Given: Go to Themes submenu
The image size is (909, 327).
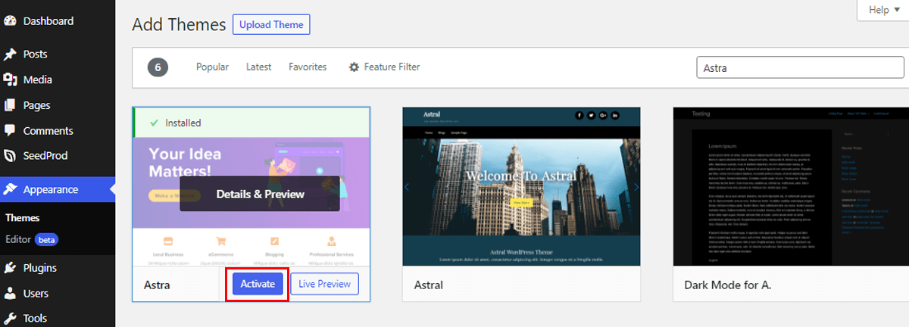Looking at the screenshot, I should point(23,218).
